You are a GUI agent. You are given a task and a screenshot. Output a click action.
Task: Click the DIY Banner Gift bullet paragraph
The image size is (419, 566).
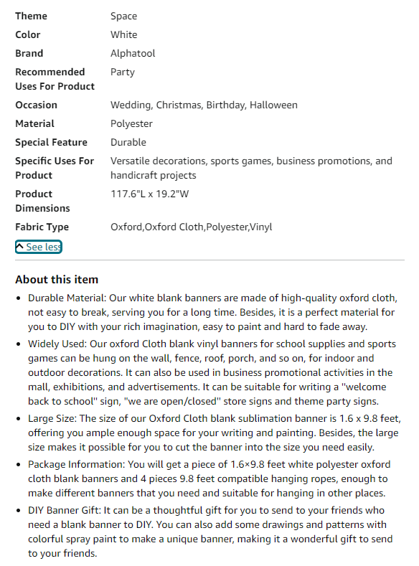(210, 532)
